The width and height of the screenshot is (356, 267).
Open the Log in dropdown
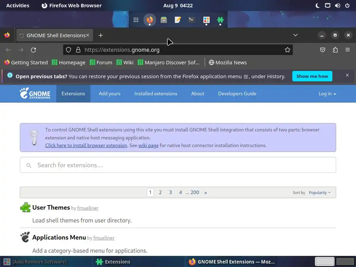pos(327,94)
